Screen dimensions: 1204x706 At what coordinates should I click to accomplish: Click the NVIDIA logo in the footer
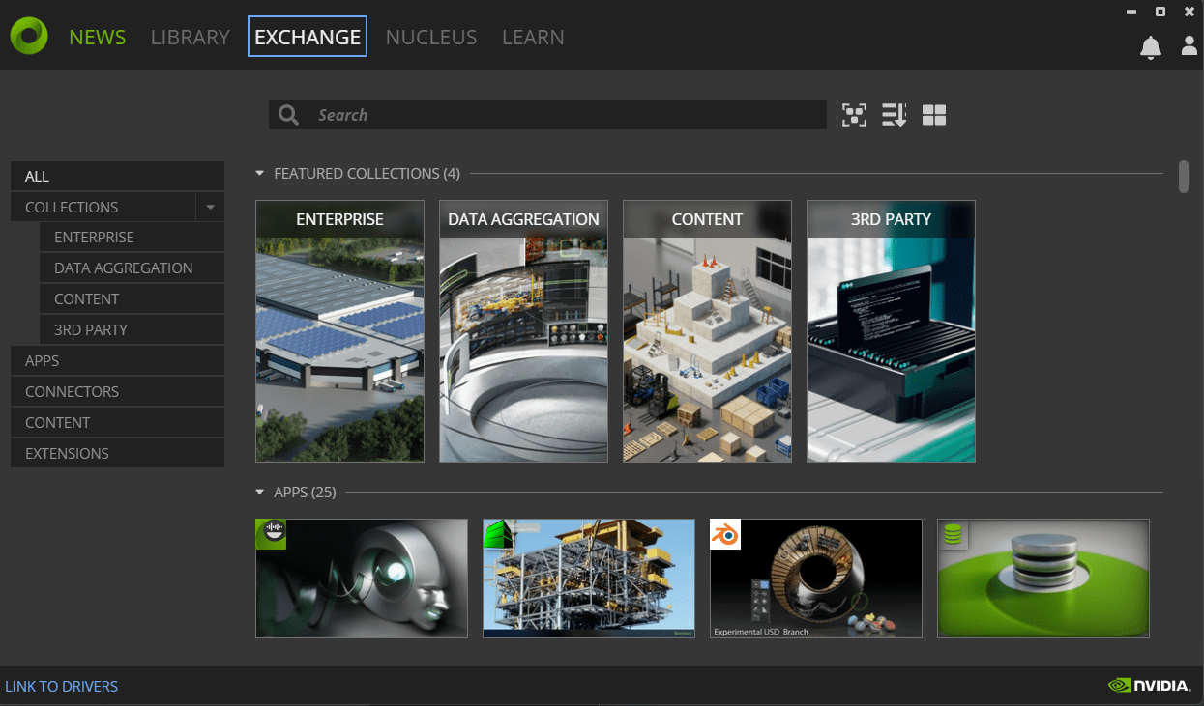click(1150, 686)
